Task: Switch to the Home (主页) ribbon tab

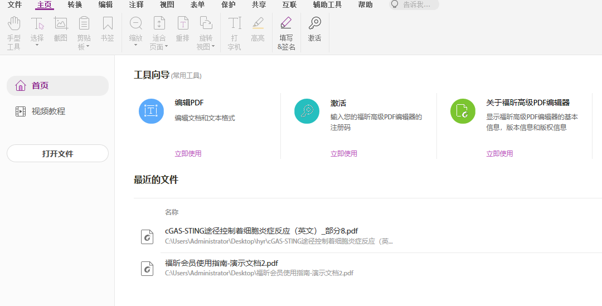Action: pos(44,5)
